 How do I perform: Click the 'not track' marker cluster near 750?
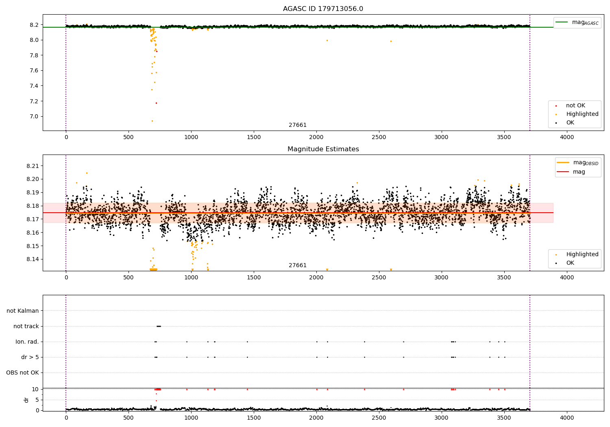tap(159, 326)
